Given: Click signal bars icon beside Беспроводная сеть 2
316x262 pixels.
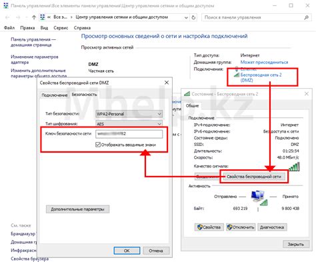Looking at the screenshot, I should pos(237,75).
